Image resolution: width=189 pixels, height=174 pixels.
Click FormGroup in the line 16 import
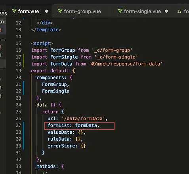[x=63, y=50]
